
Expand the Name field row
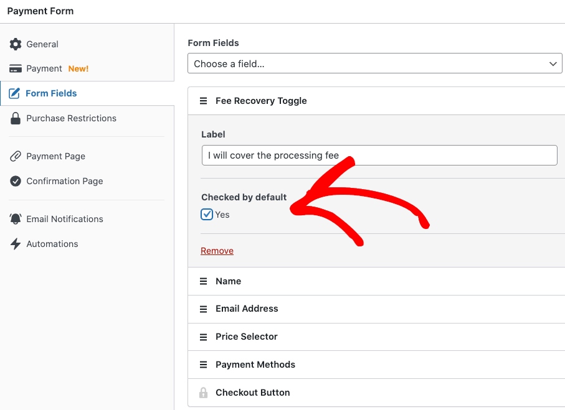[228, 281]
